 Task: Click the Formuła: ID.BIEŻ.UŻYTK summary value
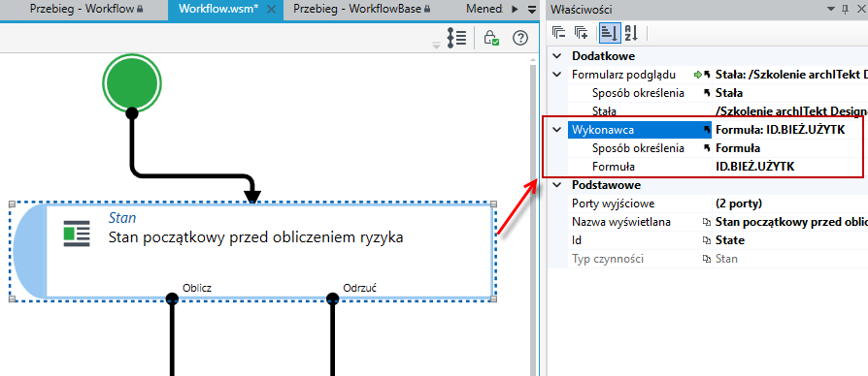point(780,130)
